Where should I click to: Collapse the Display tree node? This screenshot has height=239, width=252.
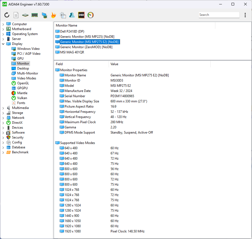[x=3, y=44]
